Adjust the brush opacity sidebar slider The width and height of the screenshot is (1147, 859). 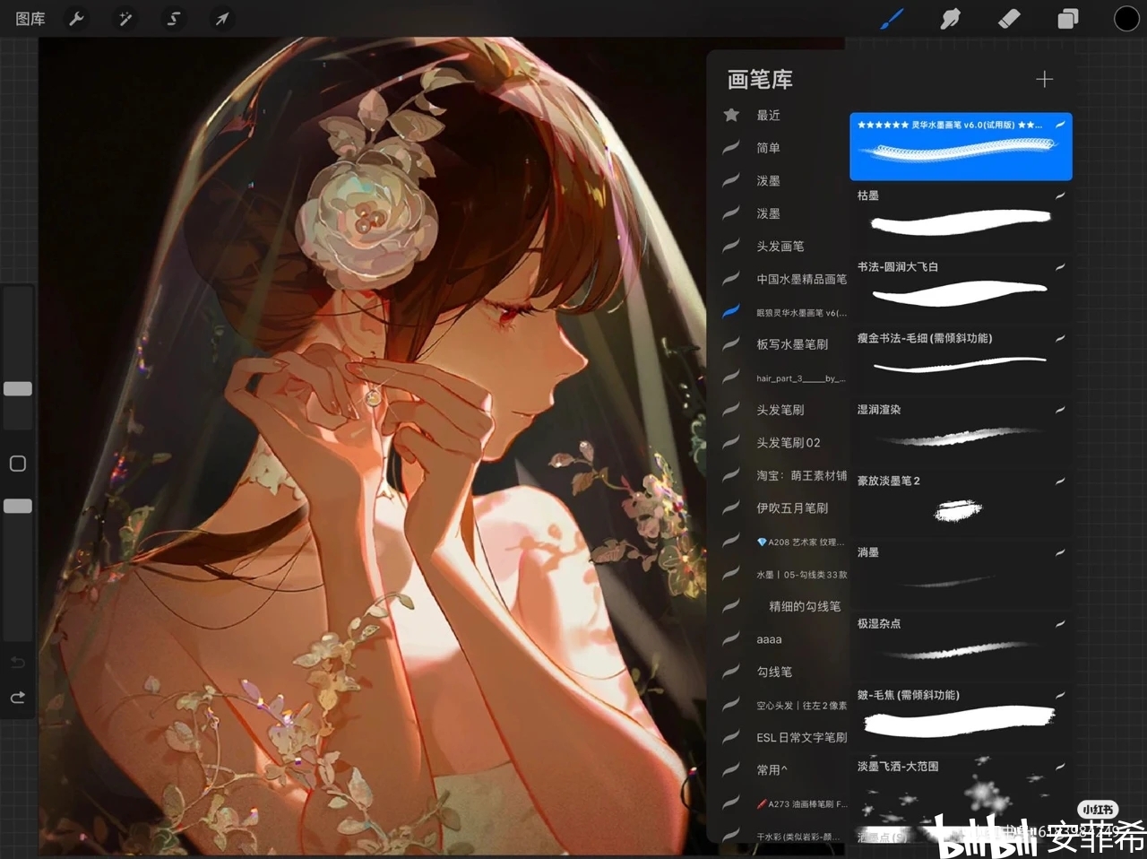(18, 506)
